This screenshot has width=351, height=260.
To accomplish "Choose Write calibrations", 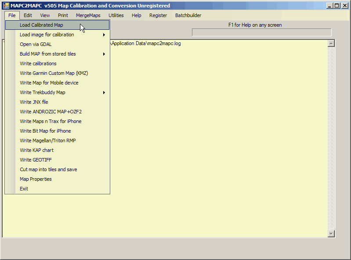I will click(x=57, y=63).
